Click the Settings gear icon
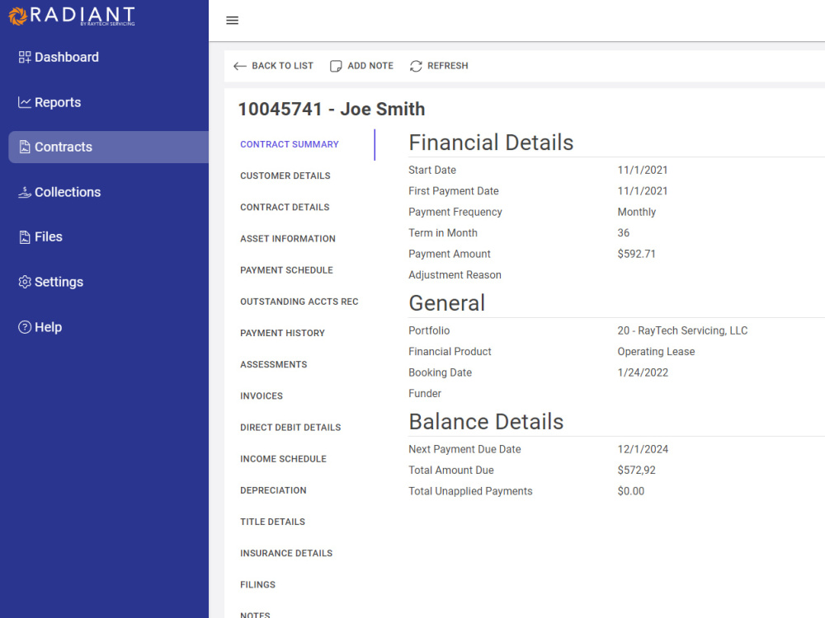 coord(25,282)
